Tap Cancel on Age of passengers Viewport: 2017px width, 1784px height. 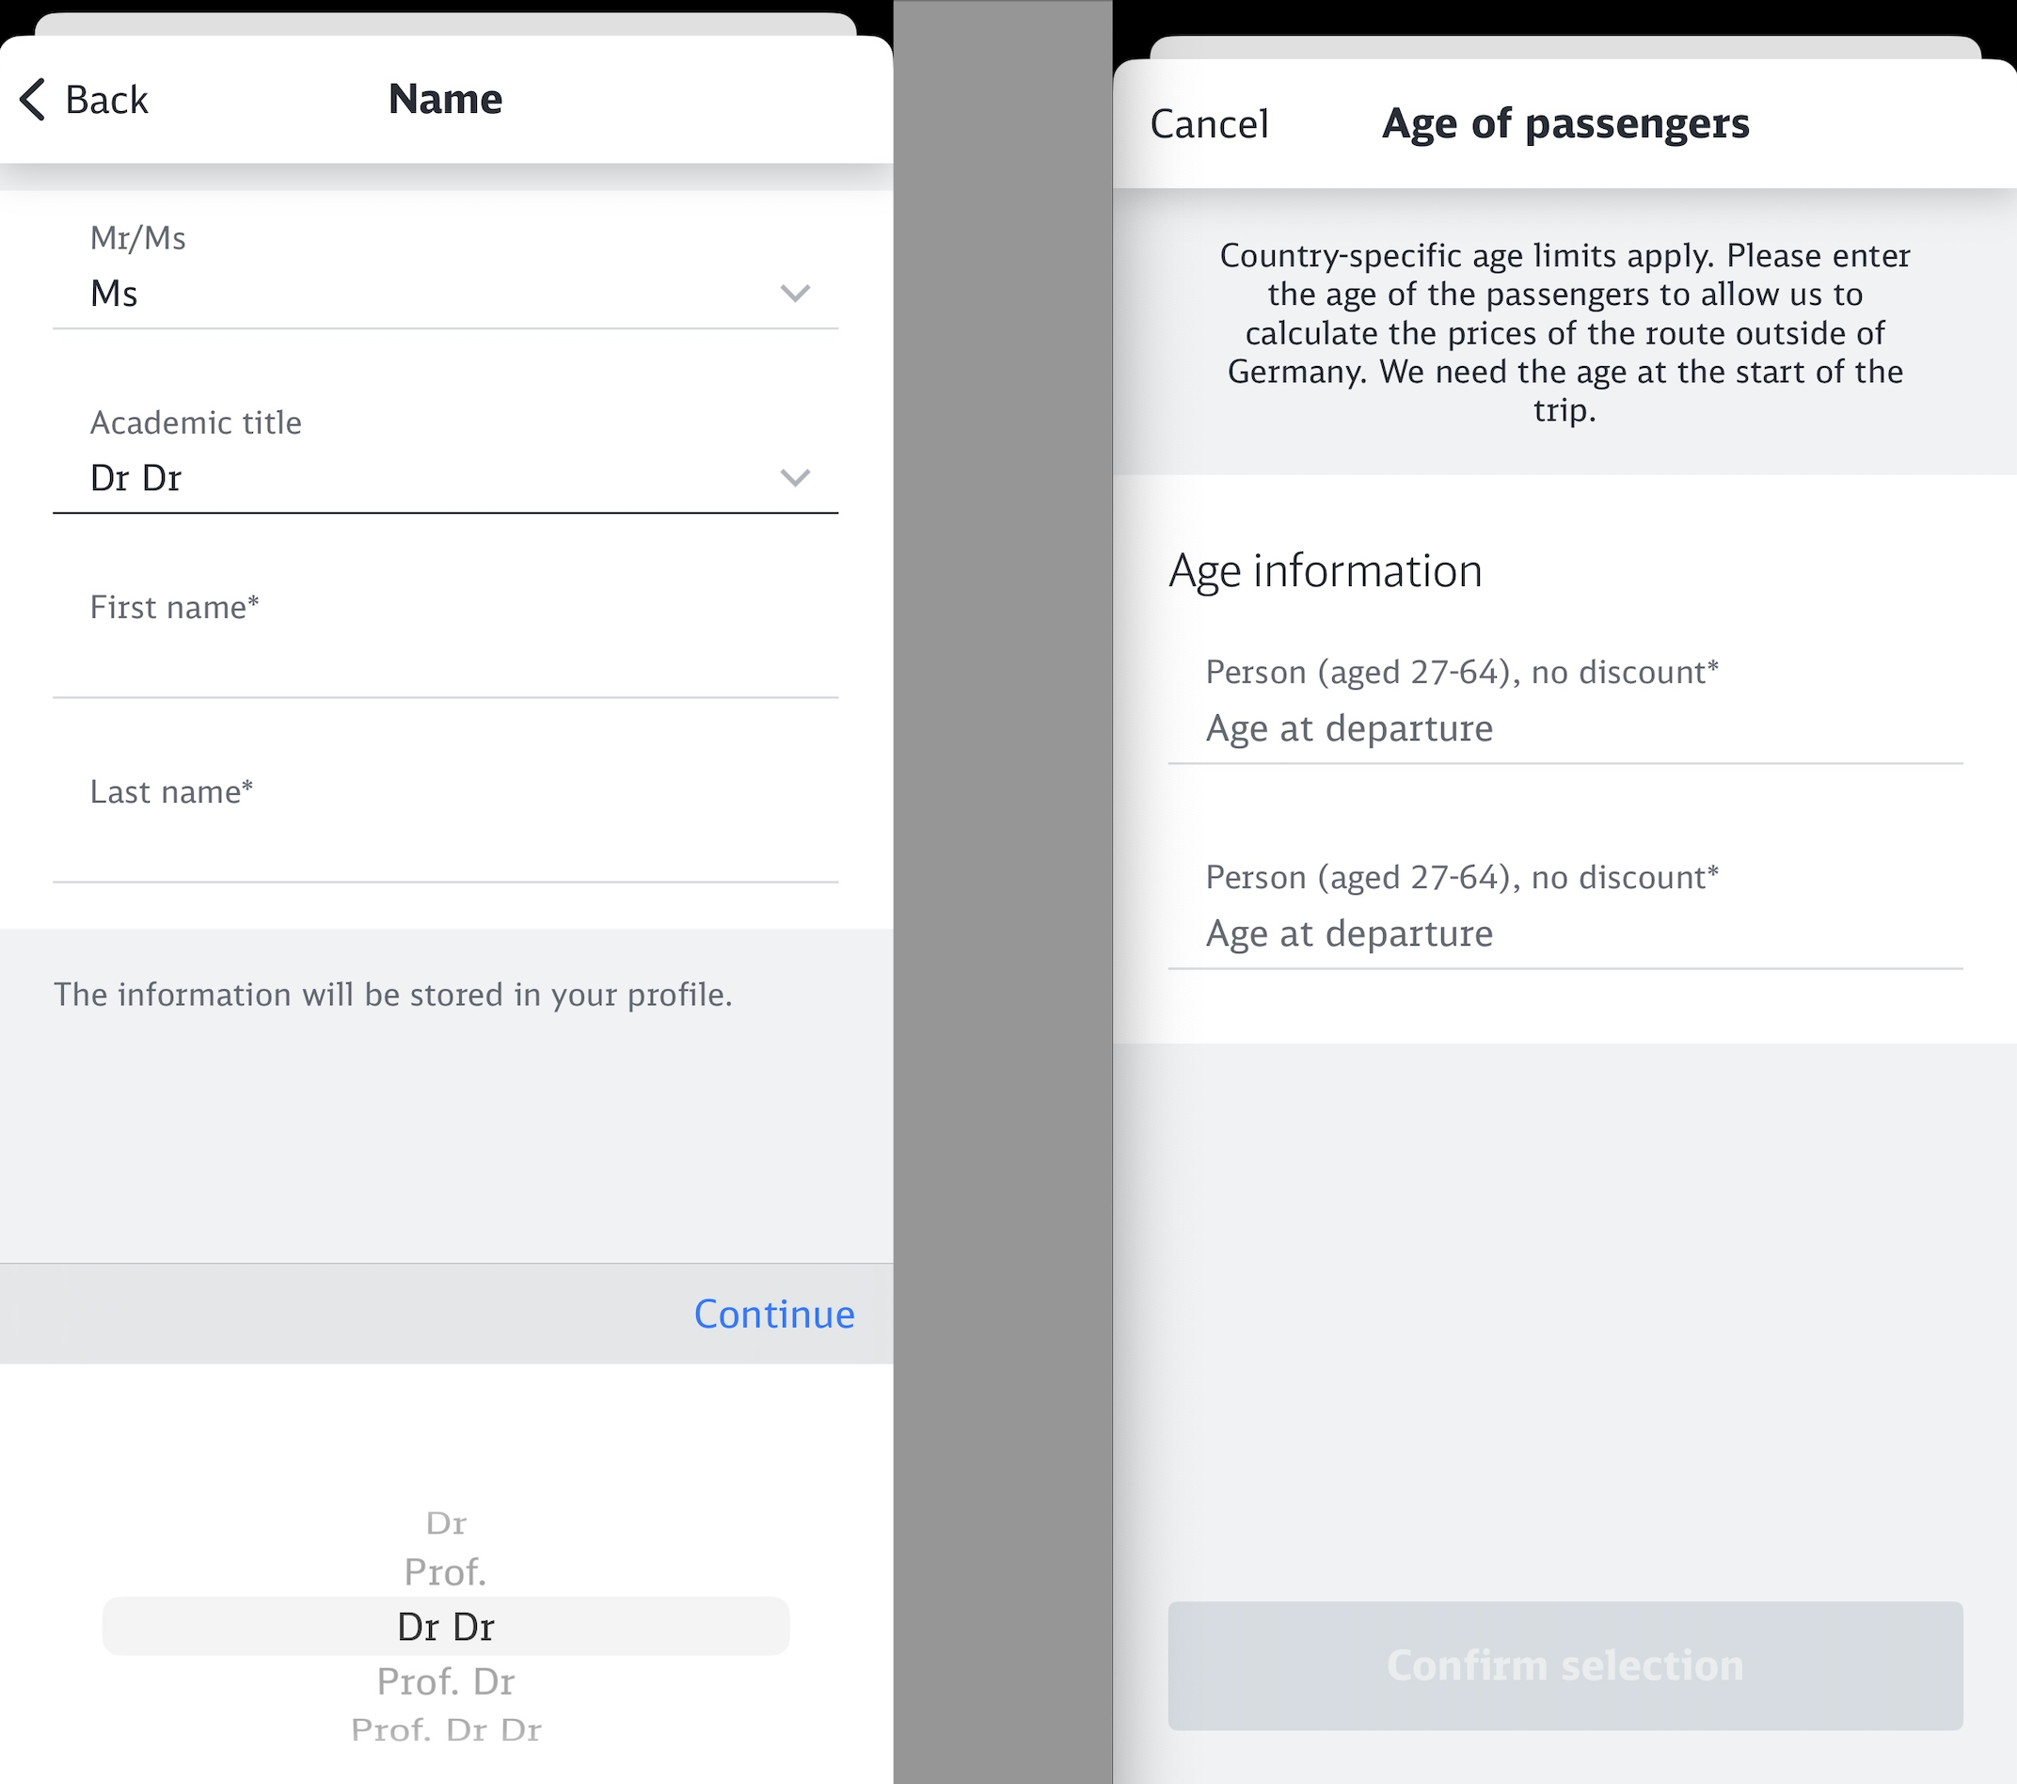(1209, 124)
